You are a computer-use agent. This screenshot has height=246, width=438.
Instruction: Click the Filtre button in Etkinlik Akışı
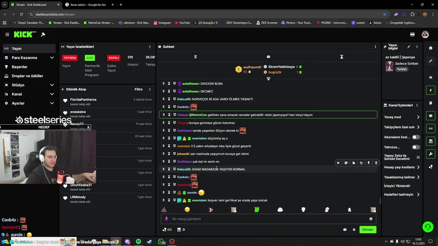click(139, 90)
